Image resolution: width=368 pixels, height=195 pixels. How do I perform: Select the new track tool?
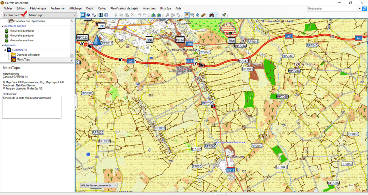pos(178,15)
